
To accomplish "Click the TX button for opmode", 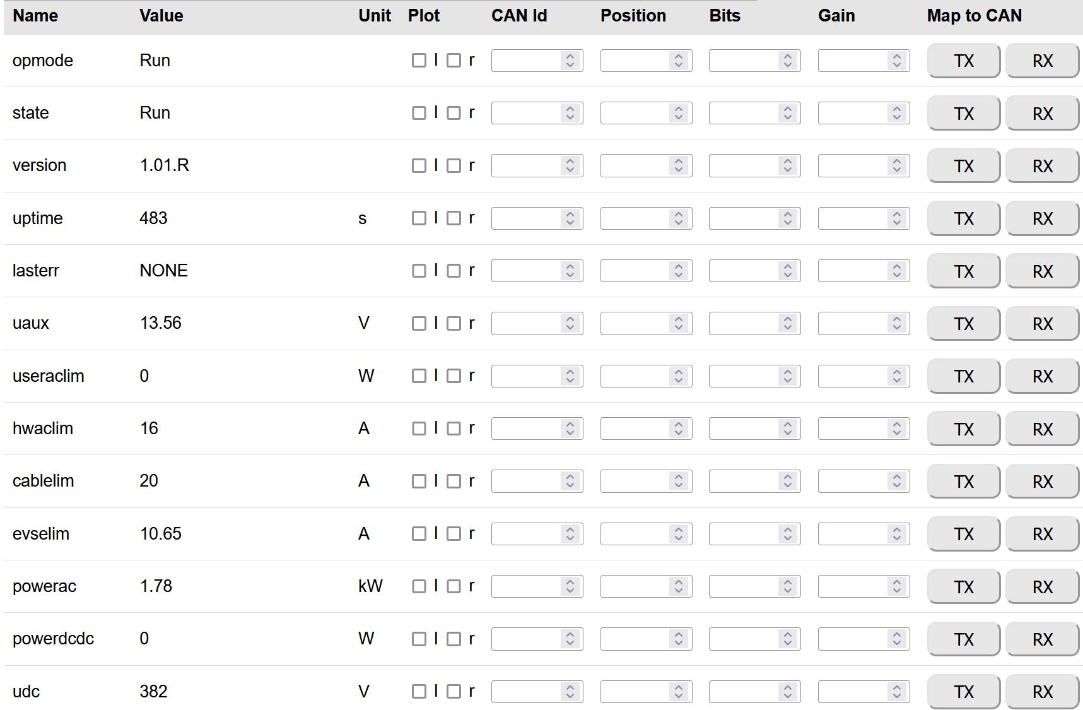I will (963, 61).
